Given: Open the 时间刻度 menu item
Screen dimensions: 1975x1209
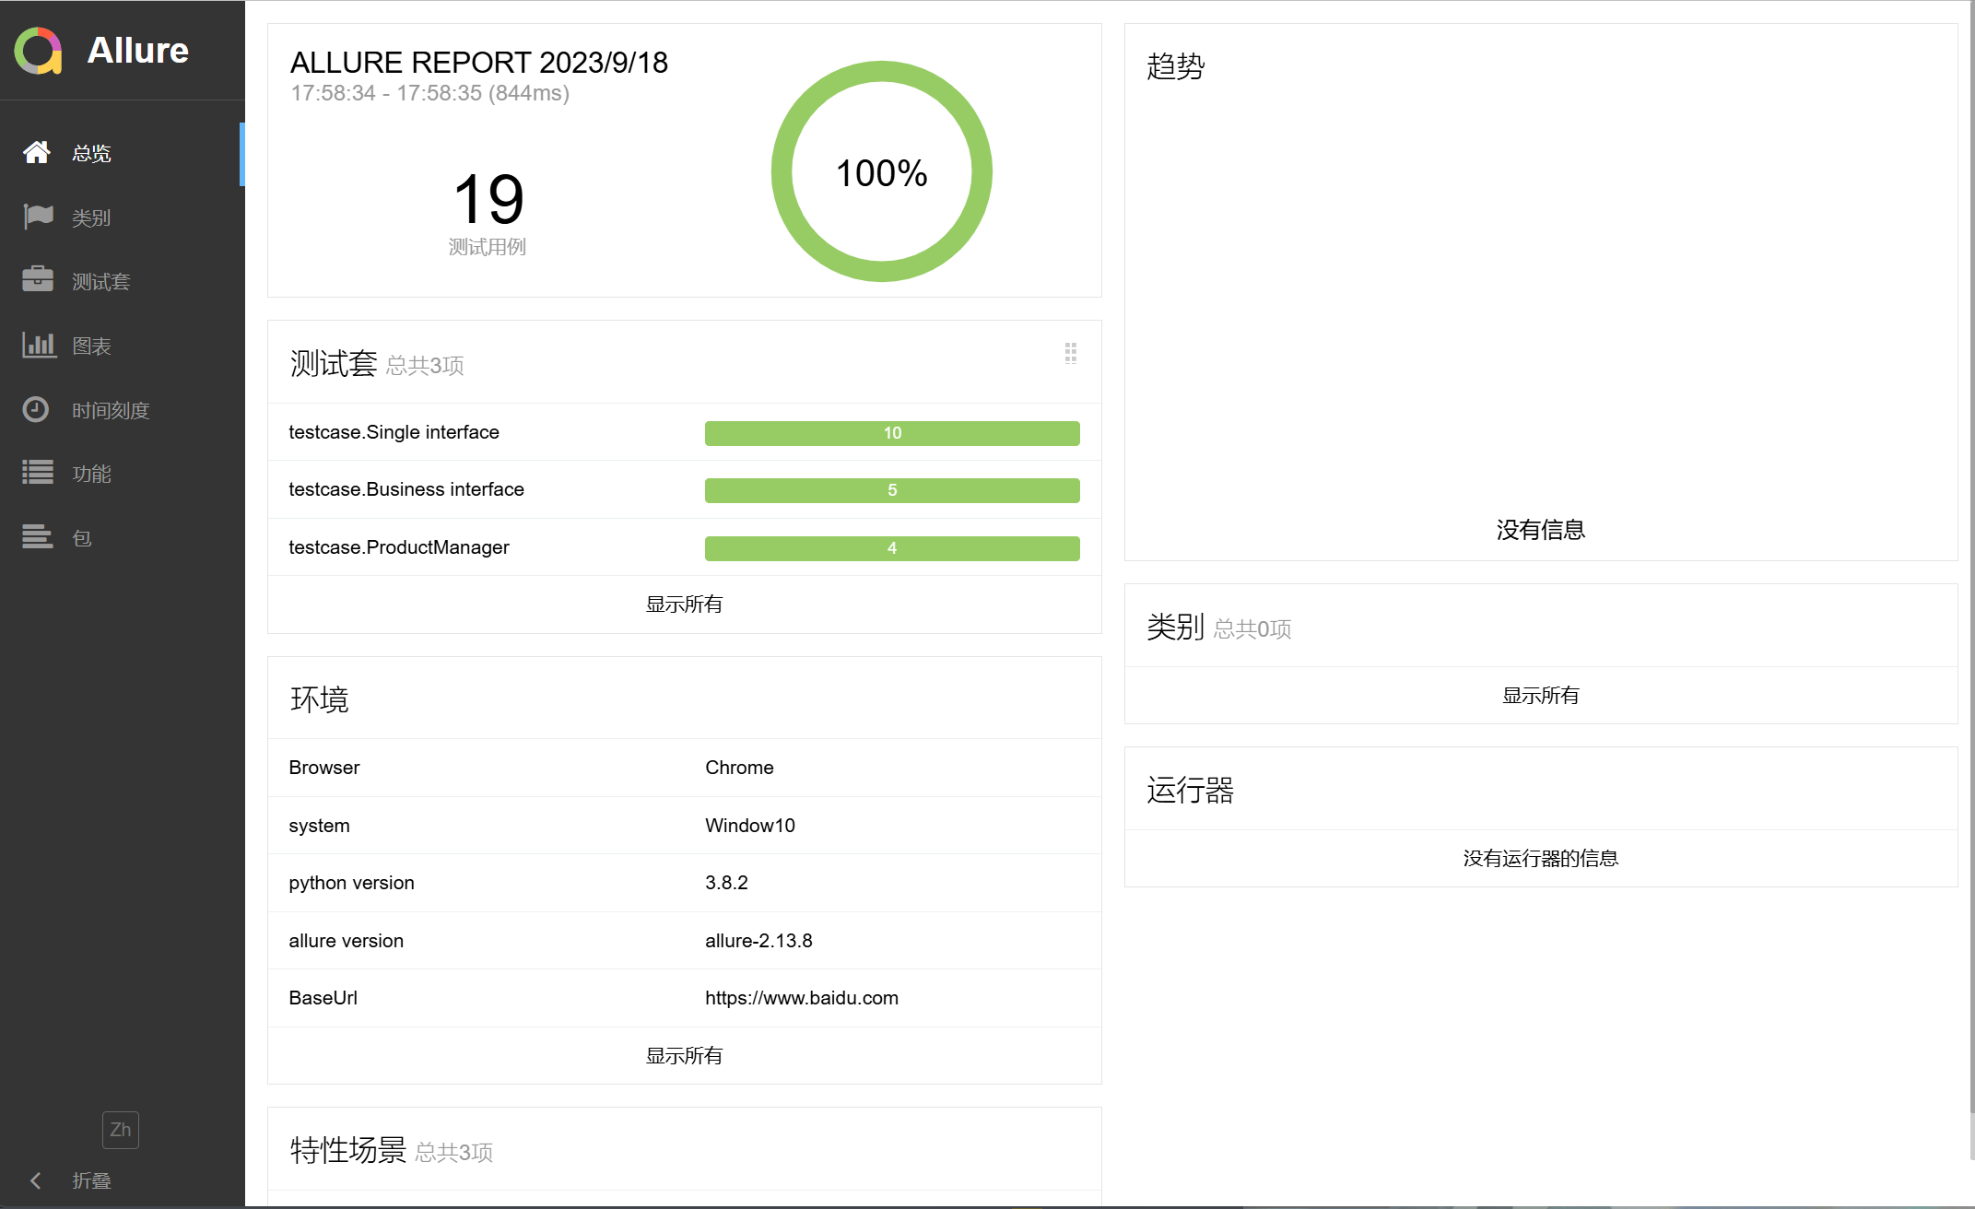Looking at the screenshot, I should (123, 410).
